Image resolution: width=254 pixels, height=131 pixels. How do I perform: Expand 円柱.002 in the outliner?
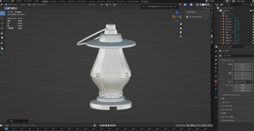[220, 22]
